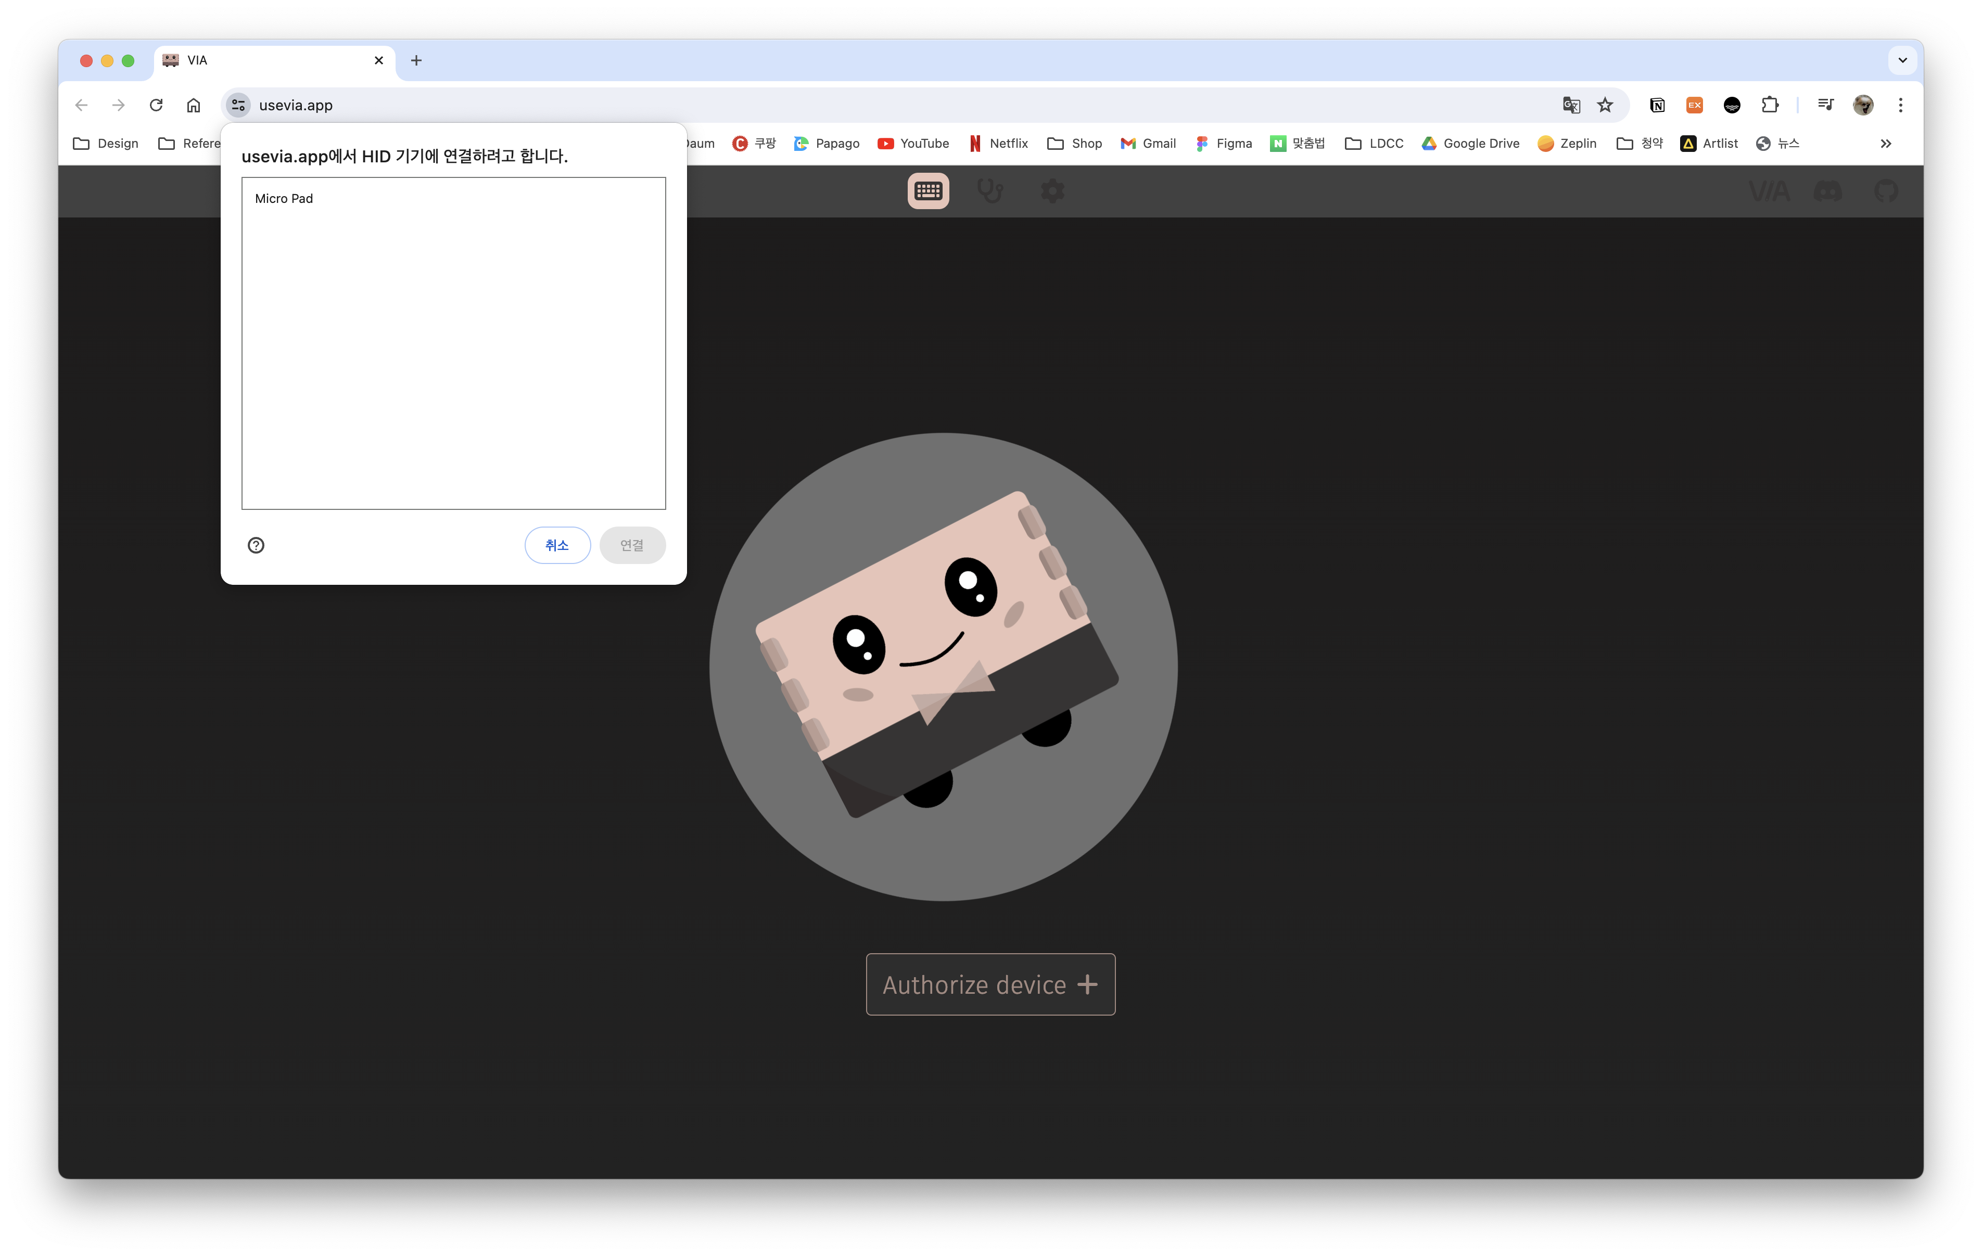The width and height of the screenshot is (1982, 1256).
Task: Open VIA keyboard configure tab
Action: 928,191
